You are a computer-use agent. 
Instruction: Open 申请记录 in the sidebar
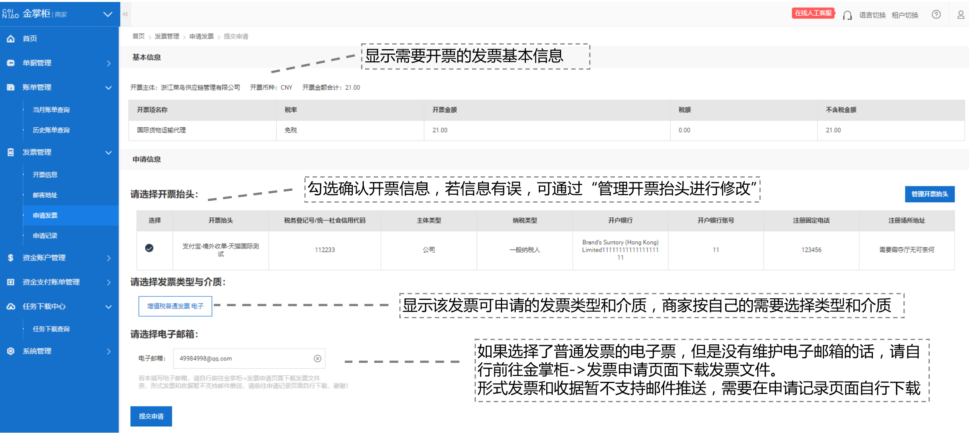pos(45,236)
